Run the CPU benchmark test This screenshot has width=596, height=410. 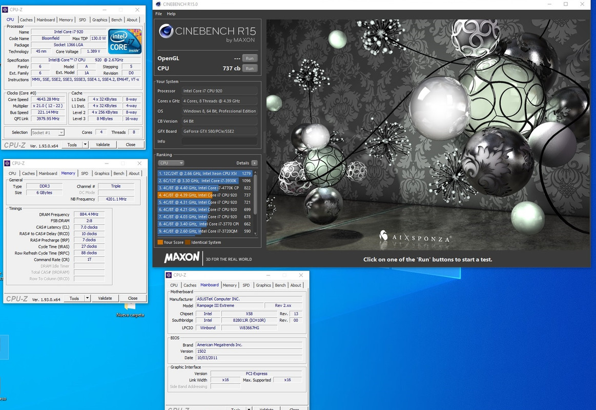click(x=250, y=68)
